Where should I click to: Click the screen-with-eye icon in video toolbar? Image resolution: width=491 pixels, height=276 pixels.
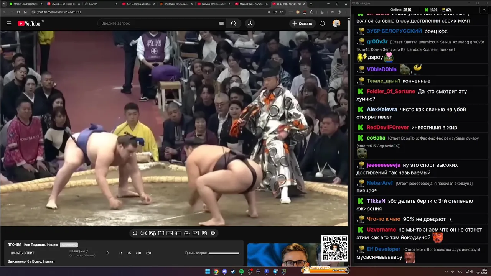(x=152, y=233)
